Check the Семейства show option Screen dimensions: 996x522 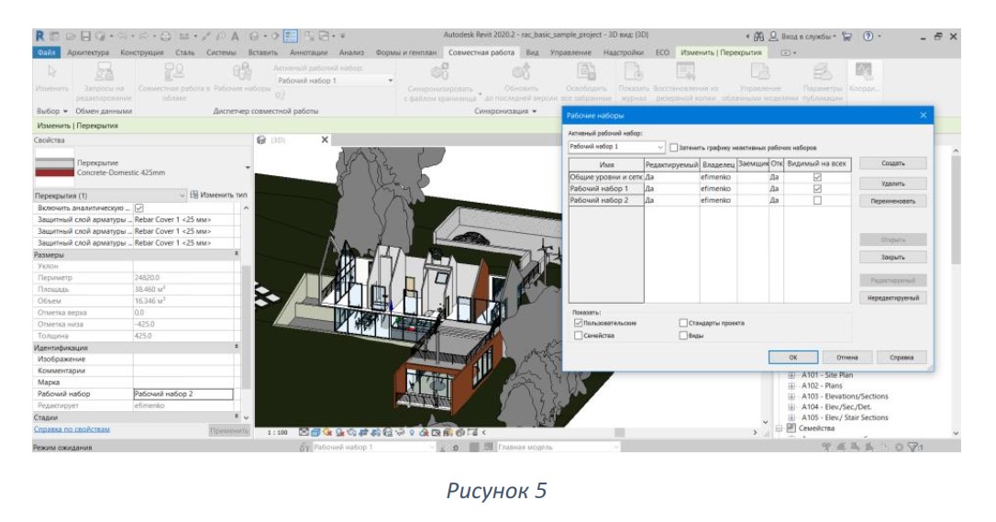[578, 335]
